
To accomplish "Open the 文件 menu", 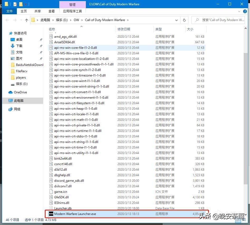I will [x=9, y=11].
